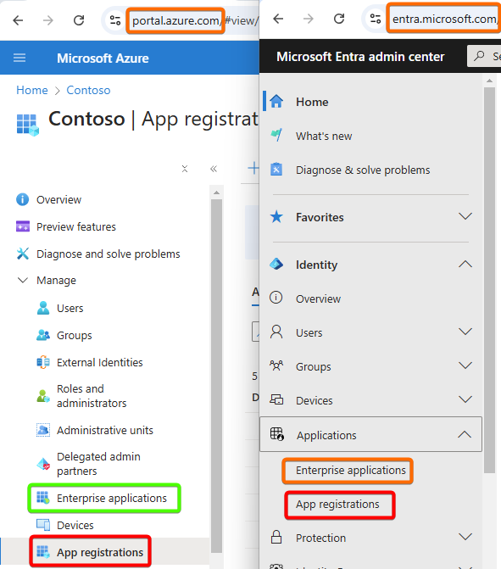Click the Protection padlock icon
Viewport: 501px width, 569px height.
(276, 537)
